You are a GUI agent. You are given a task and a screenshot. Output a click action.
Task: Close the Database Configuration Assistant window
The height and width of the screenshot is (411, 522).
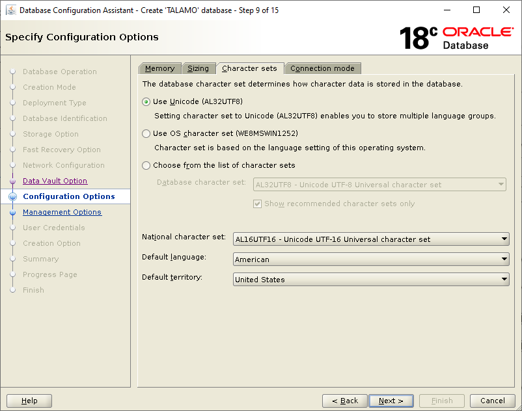point(506,10)
